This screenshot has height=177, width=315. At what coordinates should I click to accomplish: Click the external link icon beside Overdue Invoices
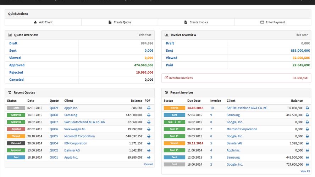pyautogui.click(x=166, y=78)
